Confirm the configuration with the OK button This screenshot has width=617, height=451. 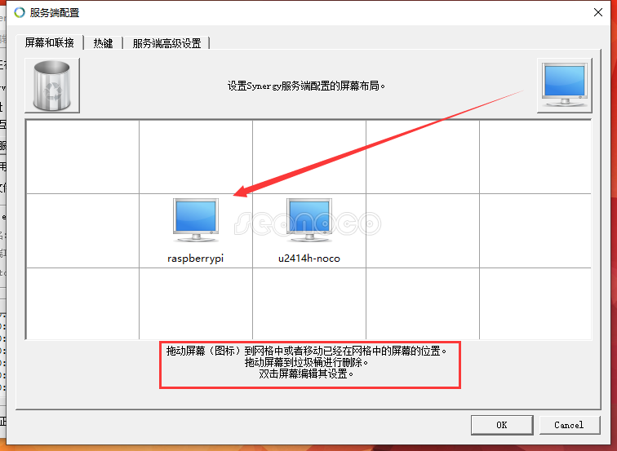tap(501, 424)
